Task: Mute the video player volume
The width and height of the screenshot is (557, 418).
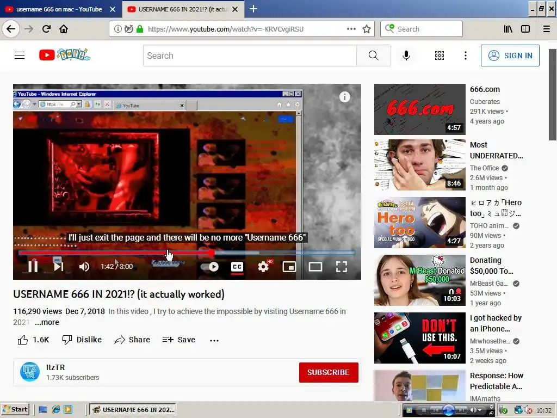Action: pos(84,267)
